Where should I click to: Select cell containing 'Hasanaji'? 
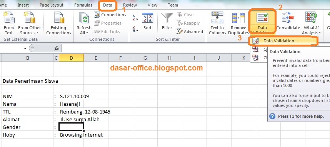coord(71,104)
